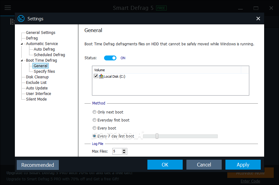
Task: Maximize the Smart Defrag main window
Action: (256, 8)
